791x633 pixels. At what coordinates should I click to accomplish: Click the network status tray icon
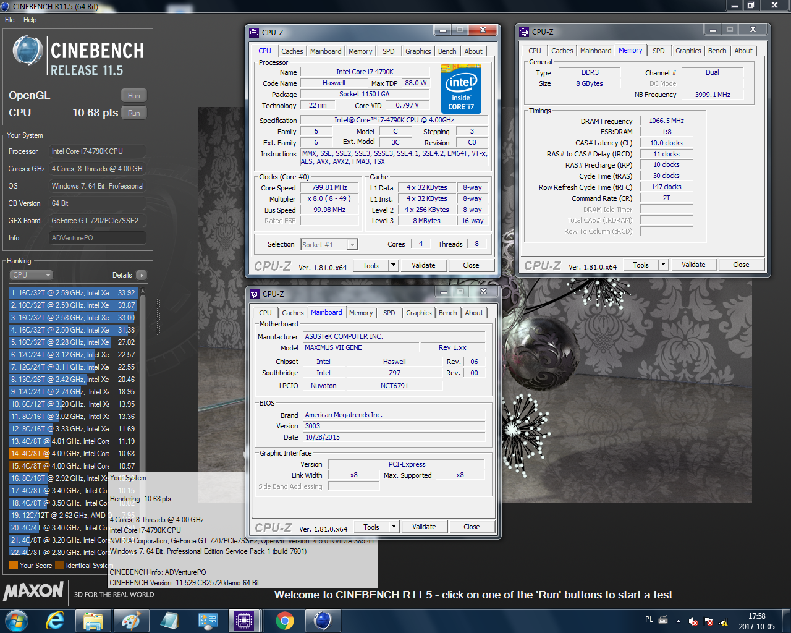723,621
